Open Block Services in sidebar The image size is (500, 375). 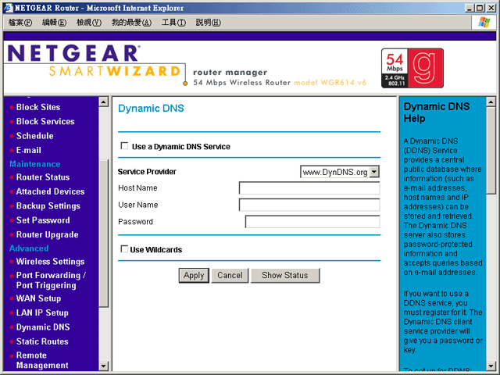45,122
